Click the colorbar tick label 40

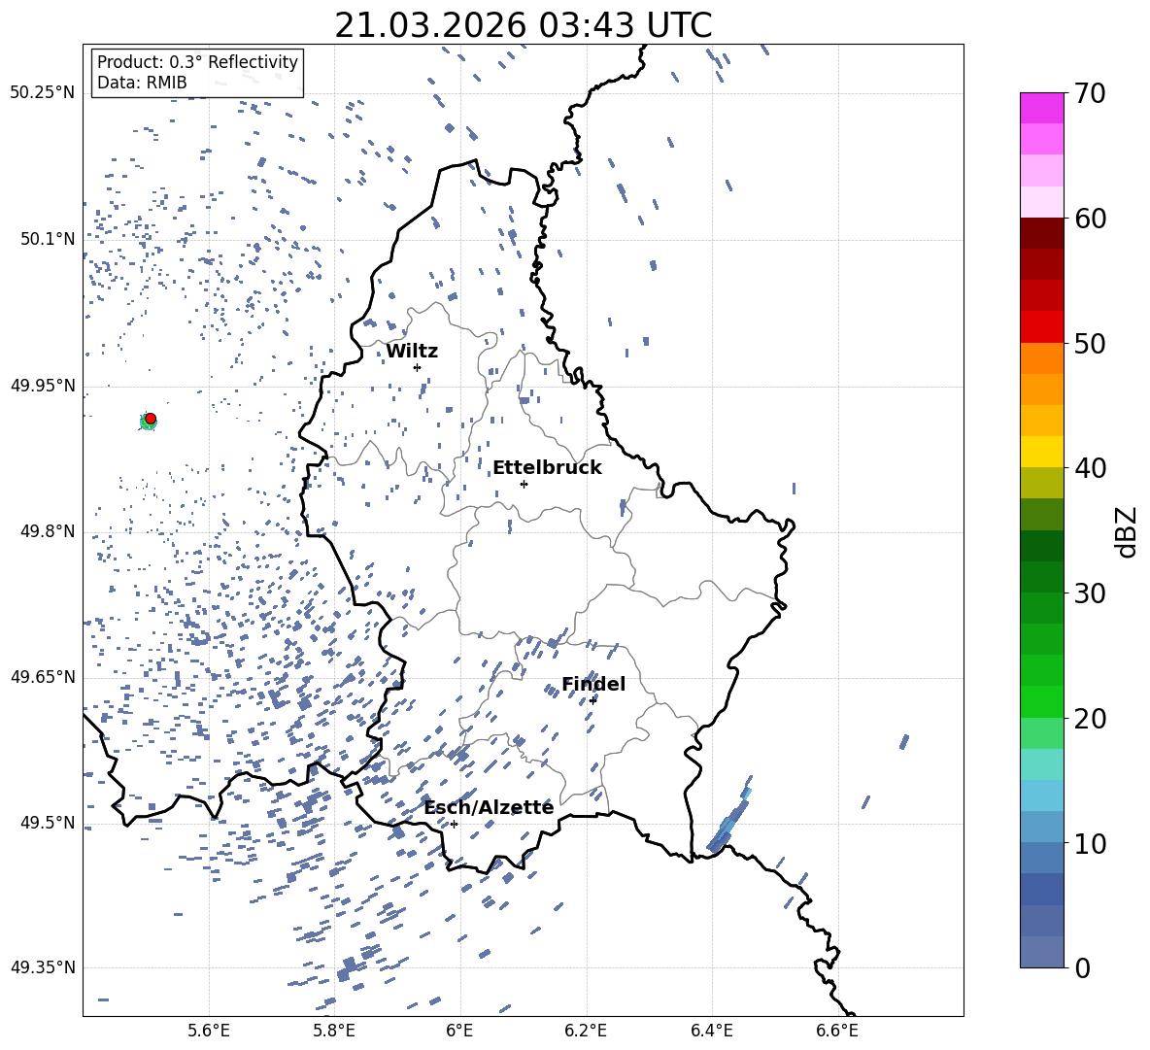pos(1090,468)
